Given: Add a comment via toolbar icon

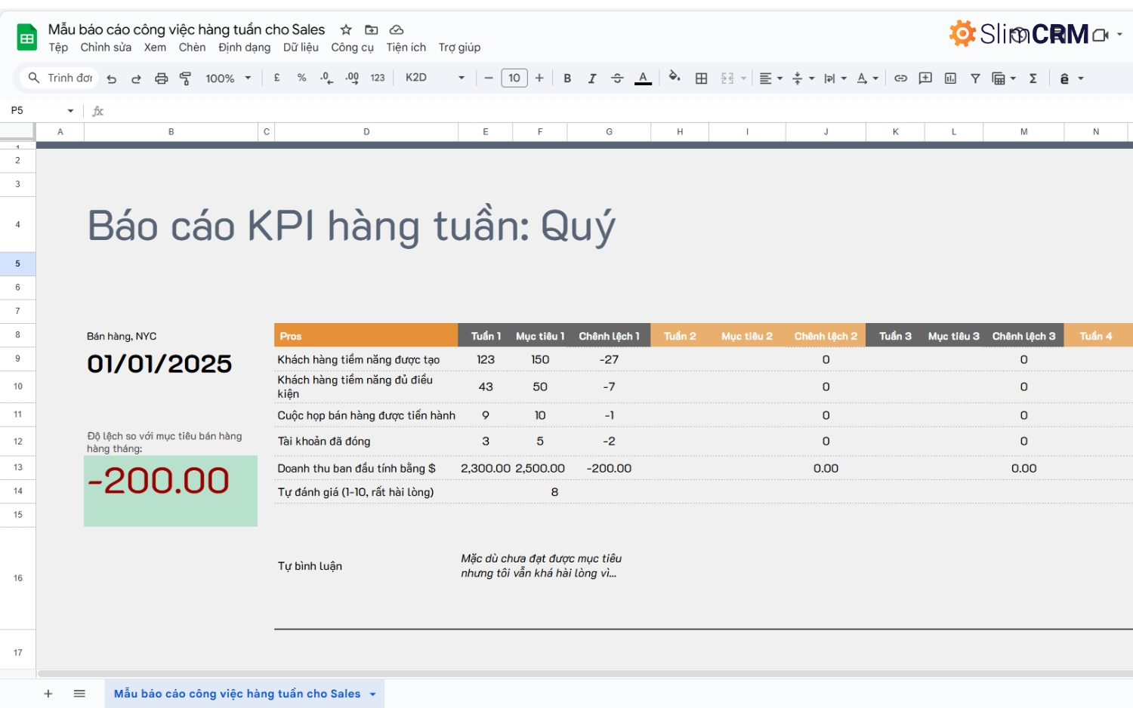Looking at the screenshot, I should [925, 78].
